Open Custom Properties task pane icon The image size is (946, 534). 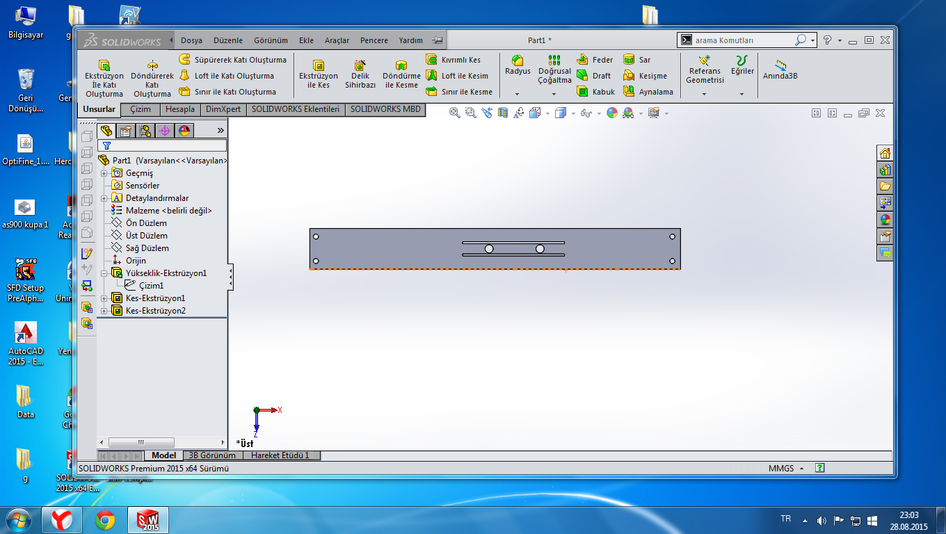tap(885, 236)
